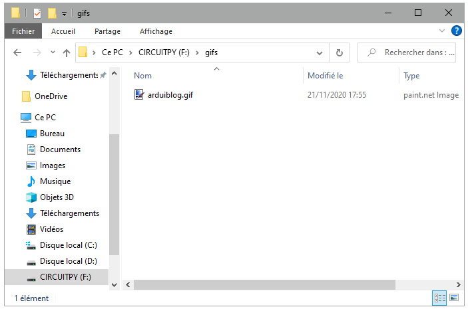This screenshot has width=468, height=309.
Task: Click the Musique note icon
Action: pos(31,181)
